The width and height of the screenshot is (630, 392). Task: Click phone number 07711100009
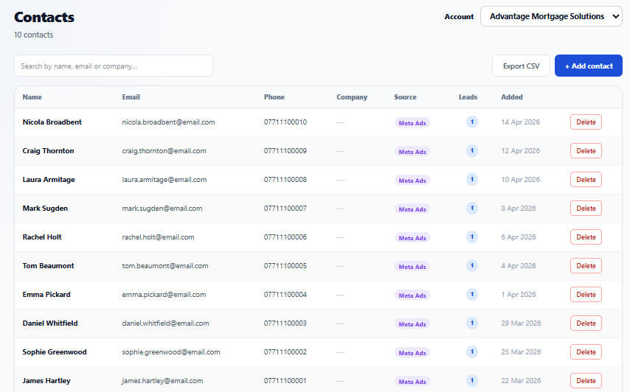(x=285, y=151)
